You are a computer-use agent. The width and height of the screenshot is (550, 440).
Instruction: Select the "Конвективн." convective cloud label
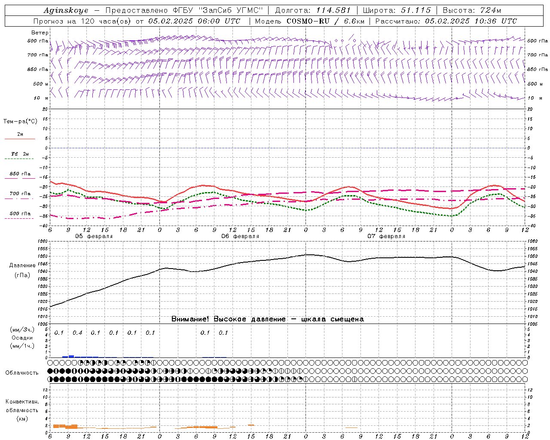pyautogui.click(x=22, y=402)
